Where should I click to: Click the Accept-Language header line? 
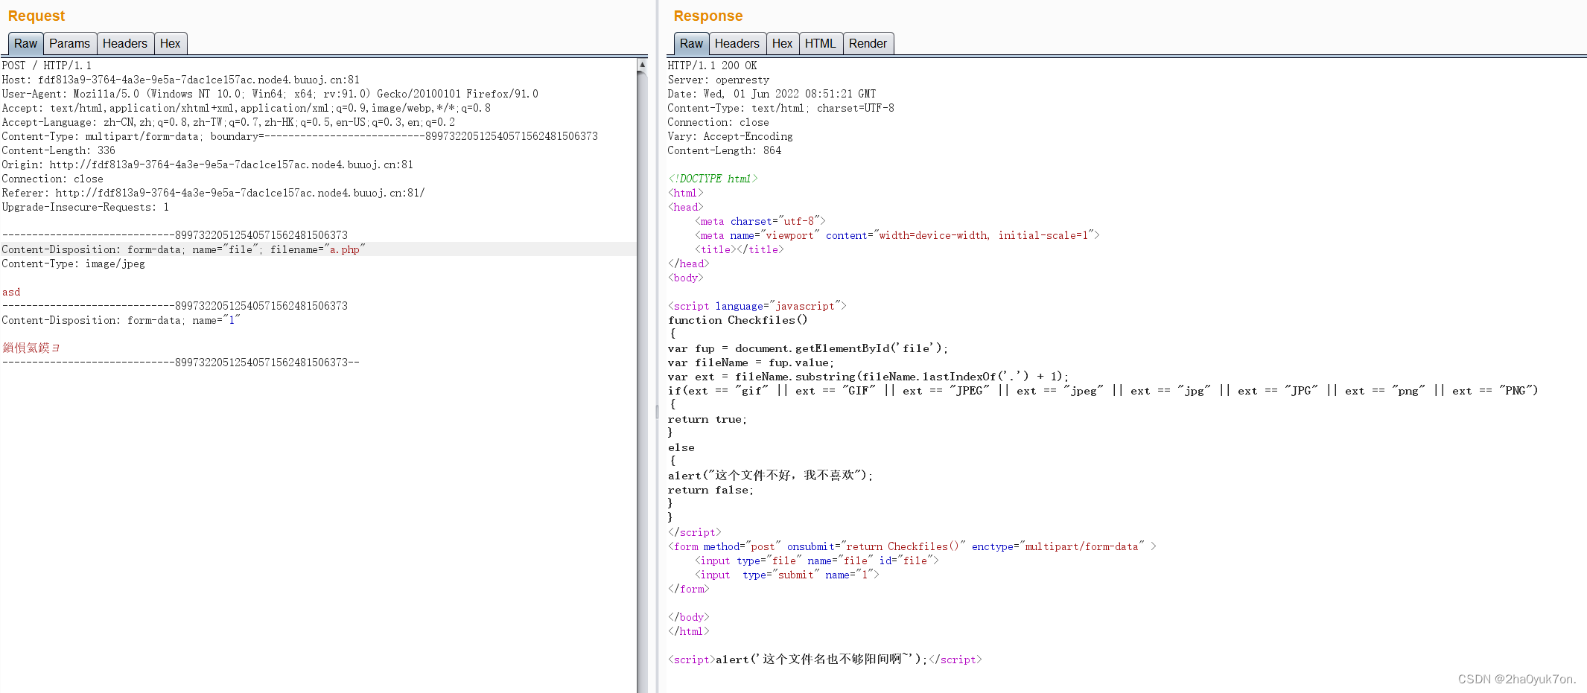click(x=228, y=122)
